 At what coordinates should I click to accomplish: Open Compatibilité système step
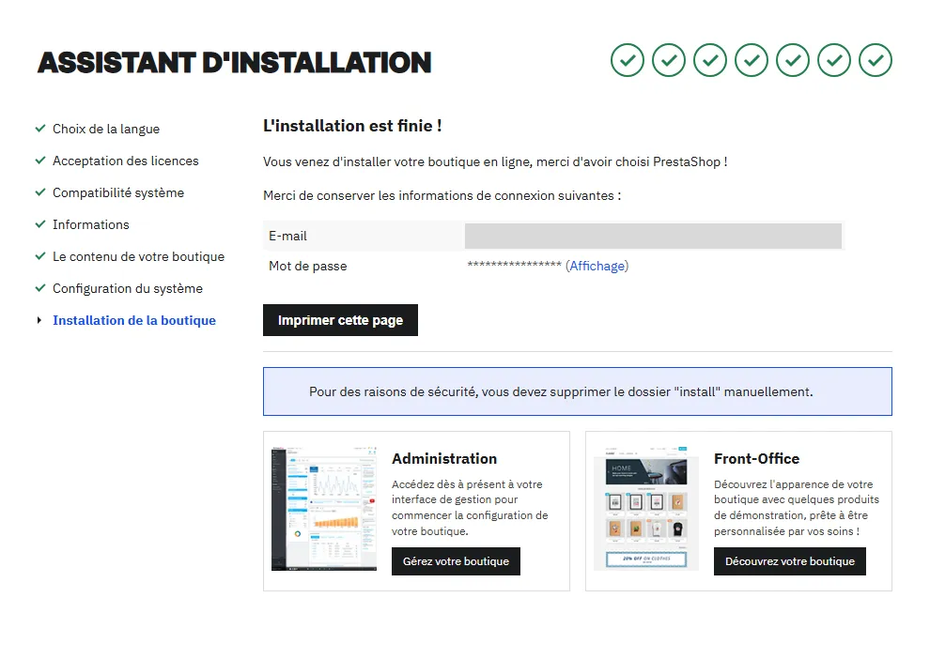(118, 192)
